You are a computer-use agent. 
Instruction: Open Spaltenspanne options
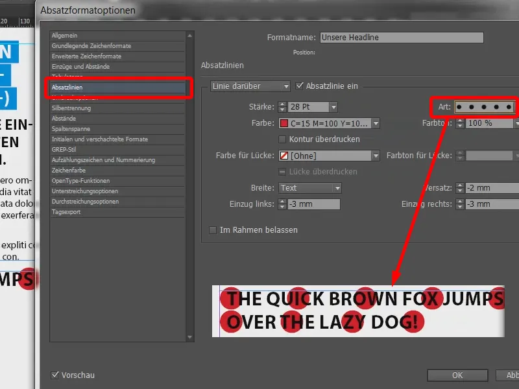coord(117,129)
